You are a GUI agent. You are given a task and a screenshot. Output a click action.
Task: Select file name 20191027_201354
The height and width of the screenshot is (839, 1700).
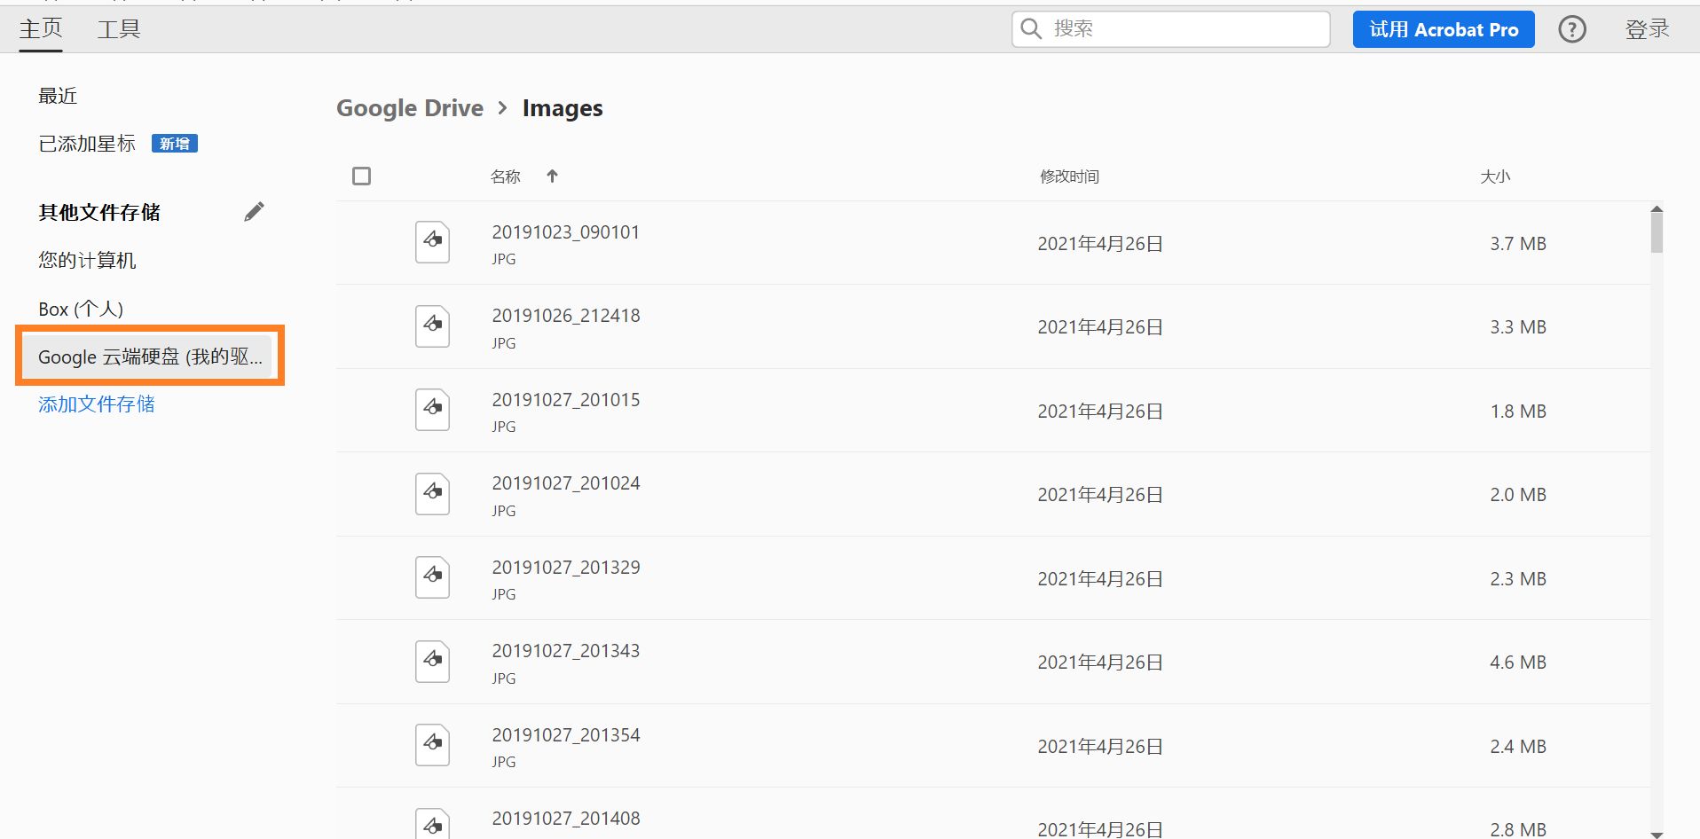[566, 735]
